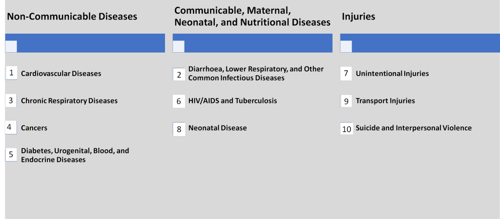
Task: Click number 6 box for HIV/AIDS and Tuberculosis
Action: (179, 101)
